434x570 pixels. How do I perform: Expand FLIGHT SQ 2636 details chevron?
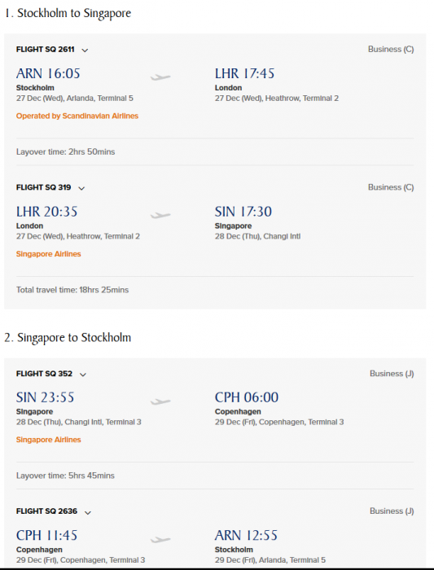coord(88,512)
